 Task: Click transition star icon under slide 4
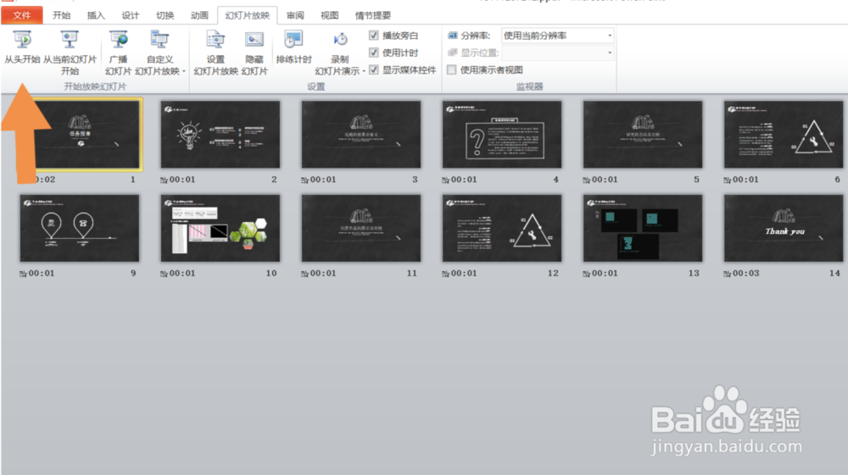coord(446,180)
